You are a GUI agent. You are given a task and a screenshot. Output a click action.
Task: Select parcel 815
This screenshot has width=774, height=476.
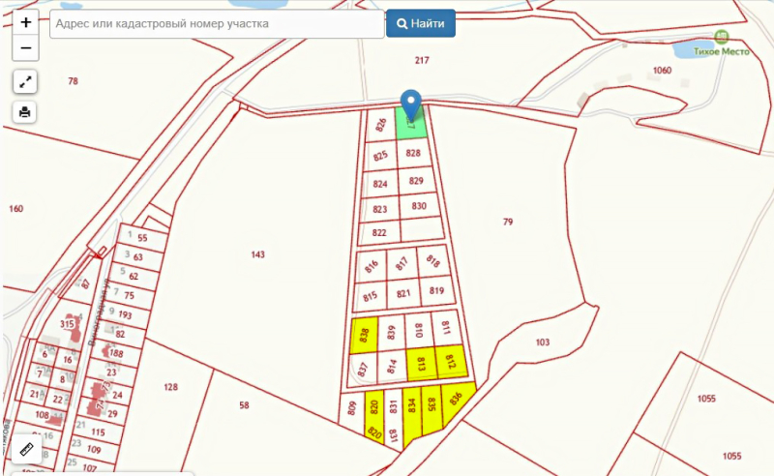[x=371, y=296]
